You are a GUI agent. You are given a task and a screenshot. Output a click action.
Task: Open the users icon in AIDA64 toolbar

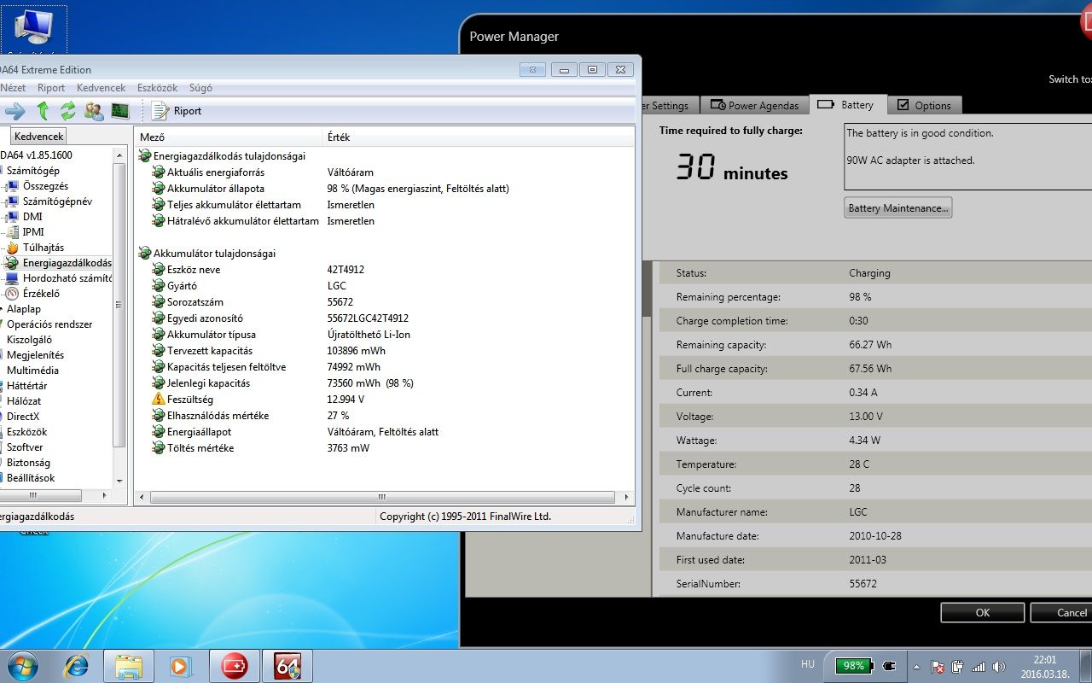click(x=94, y=110)
